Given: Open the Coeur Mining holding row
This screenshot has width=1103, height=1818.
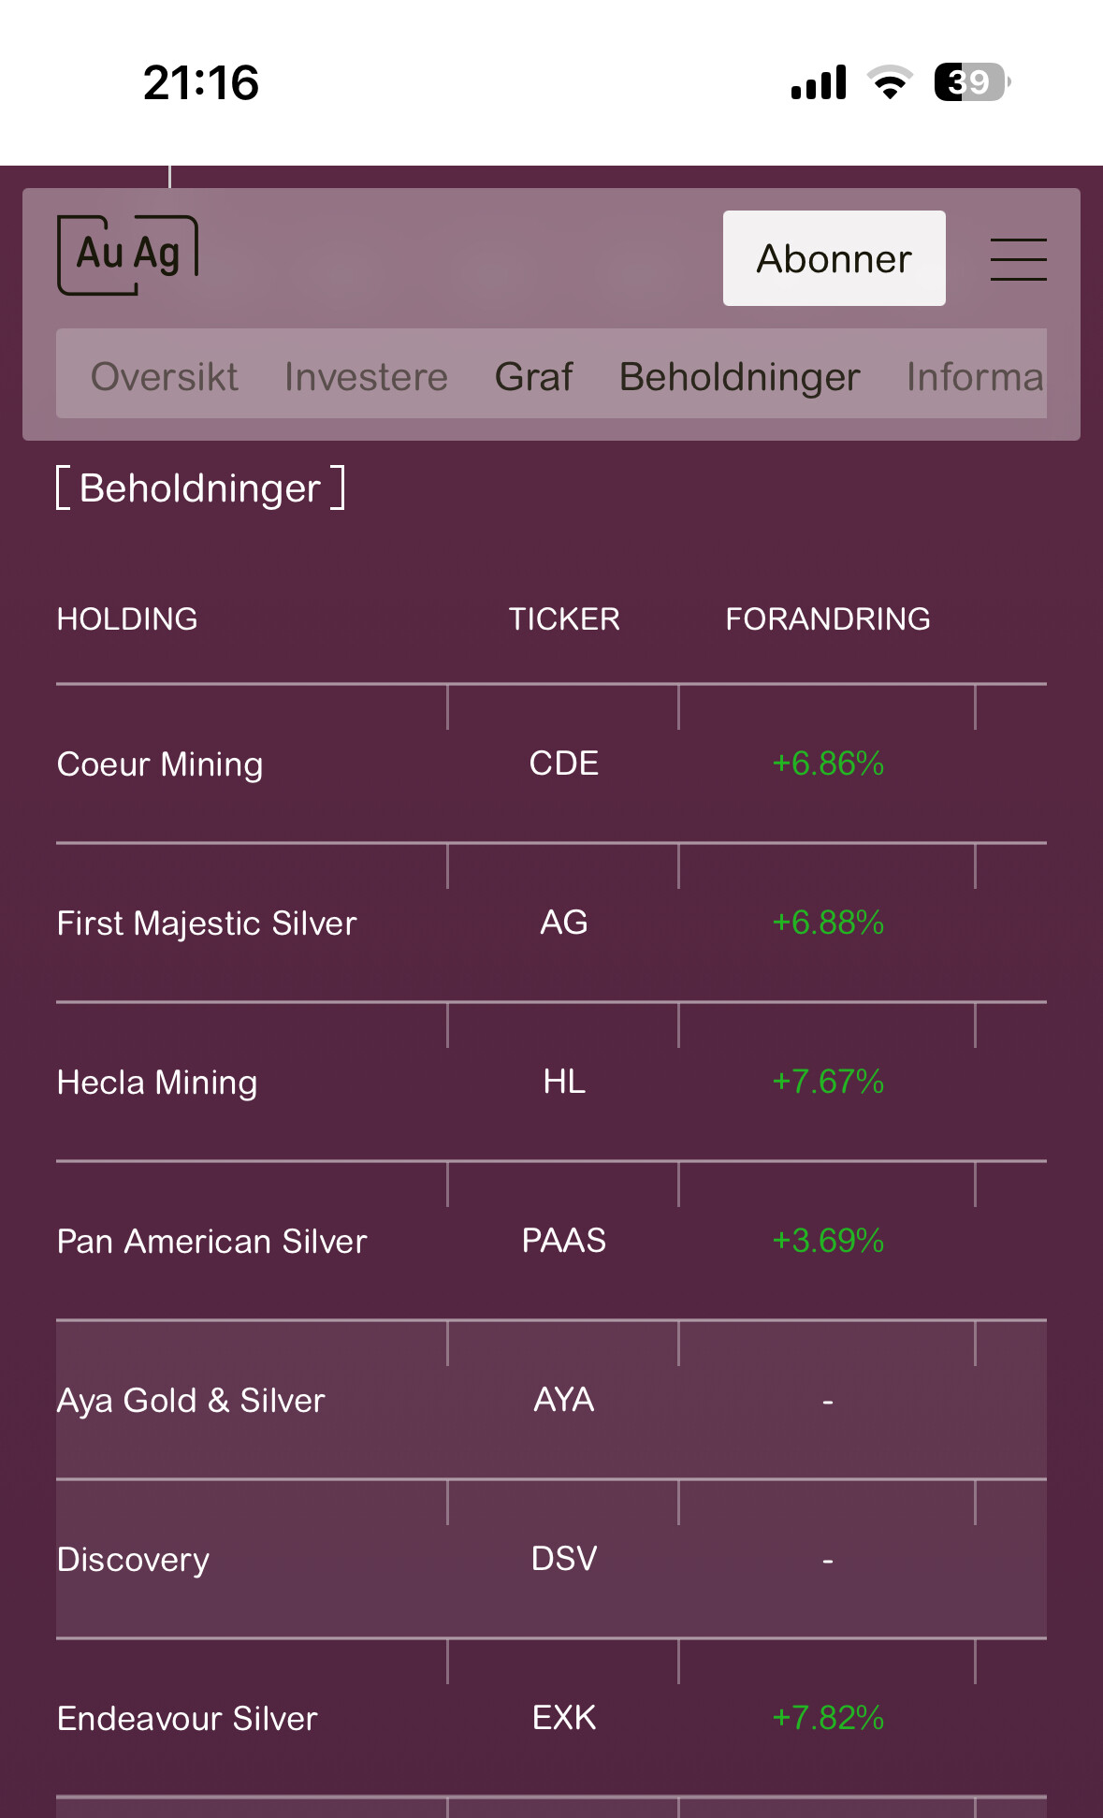Looking at the screenshot, I should coord(160,764).
